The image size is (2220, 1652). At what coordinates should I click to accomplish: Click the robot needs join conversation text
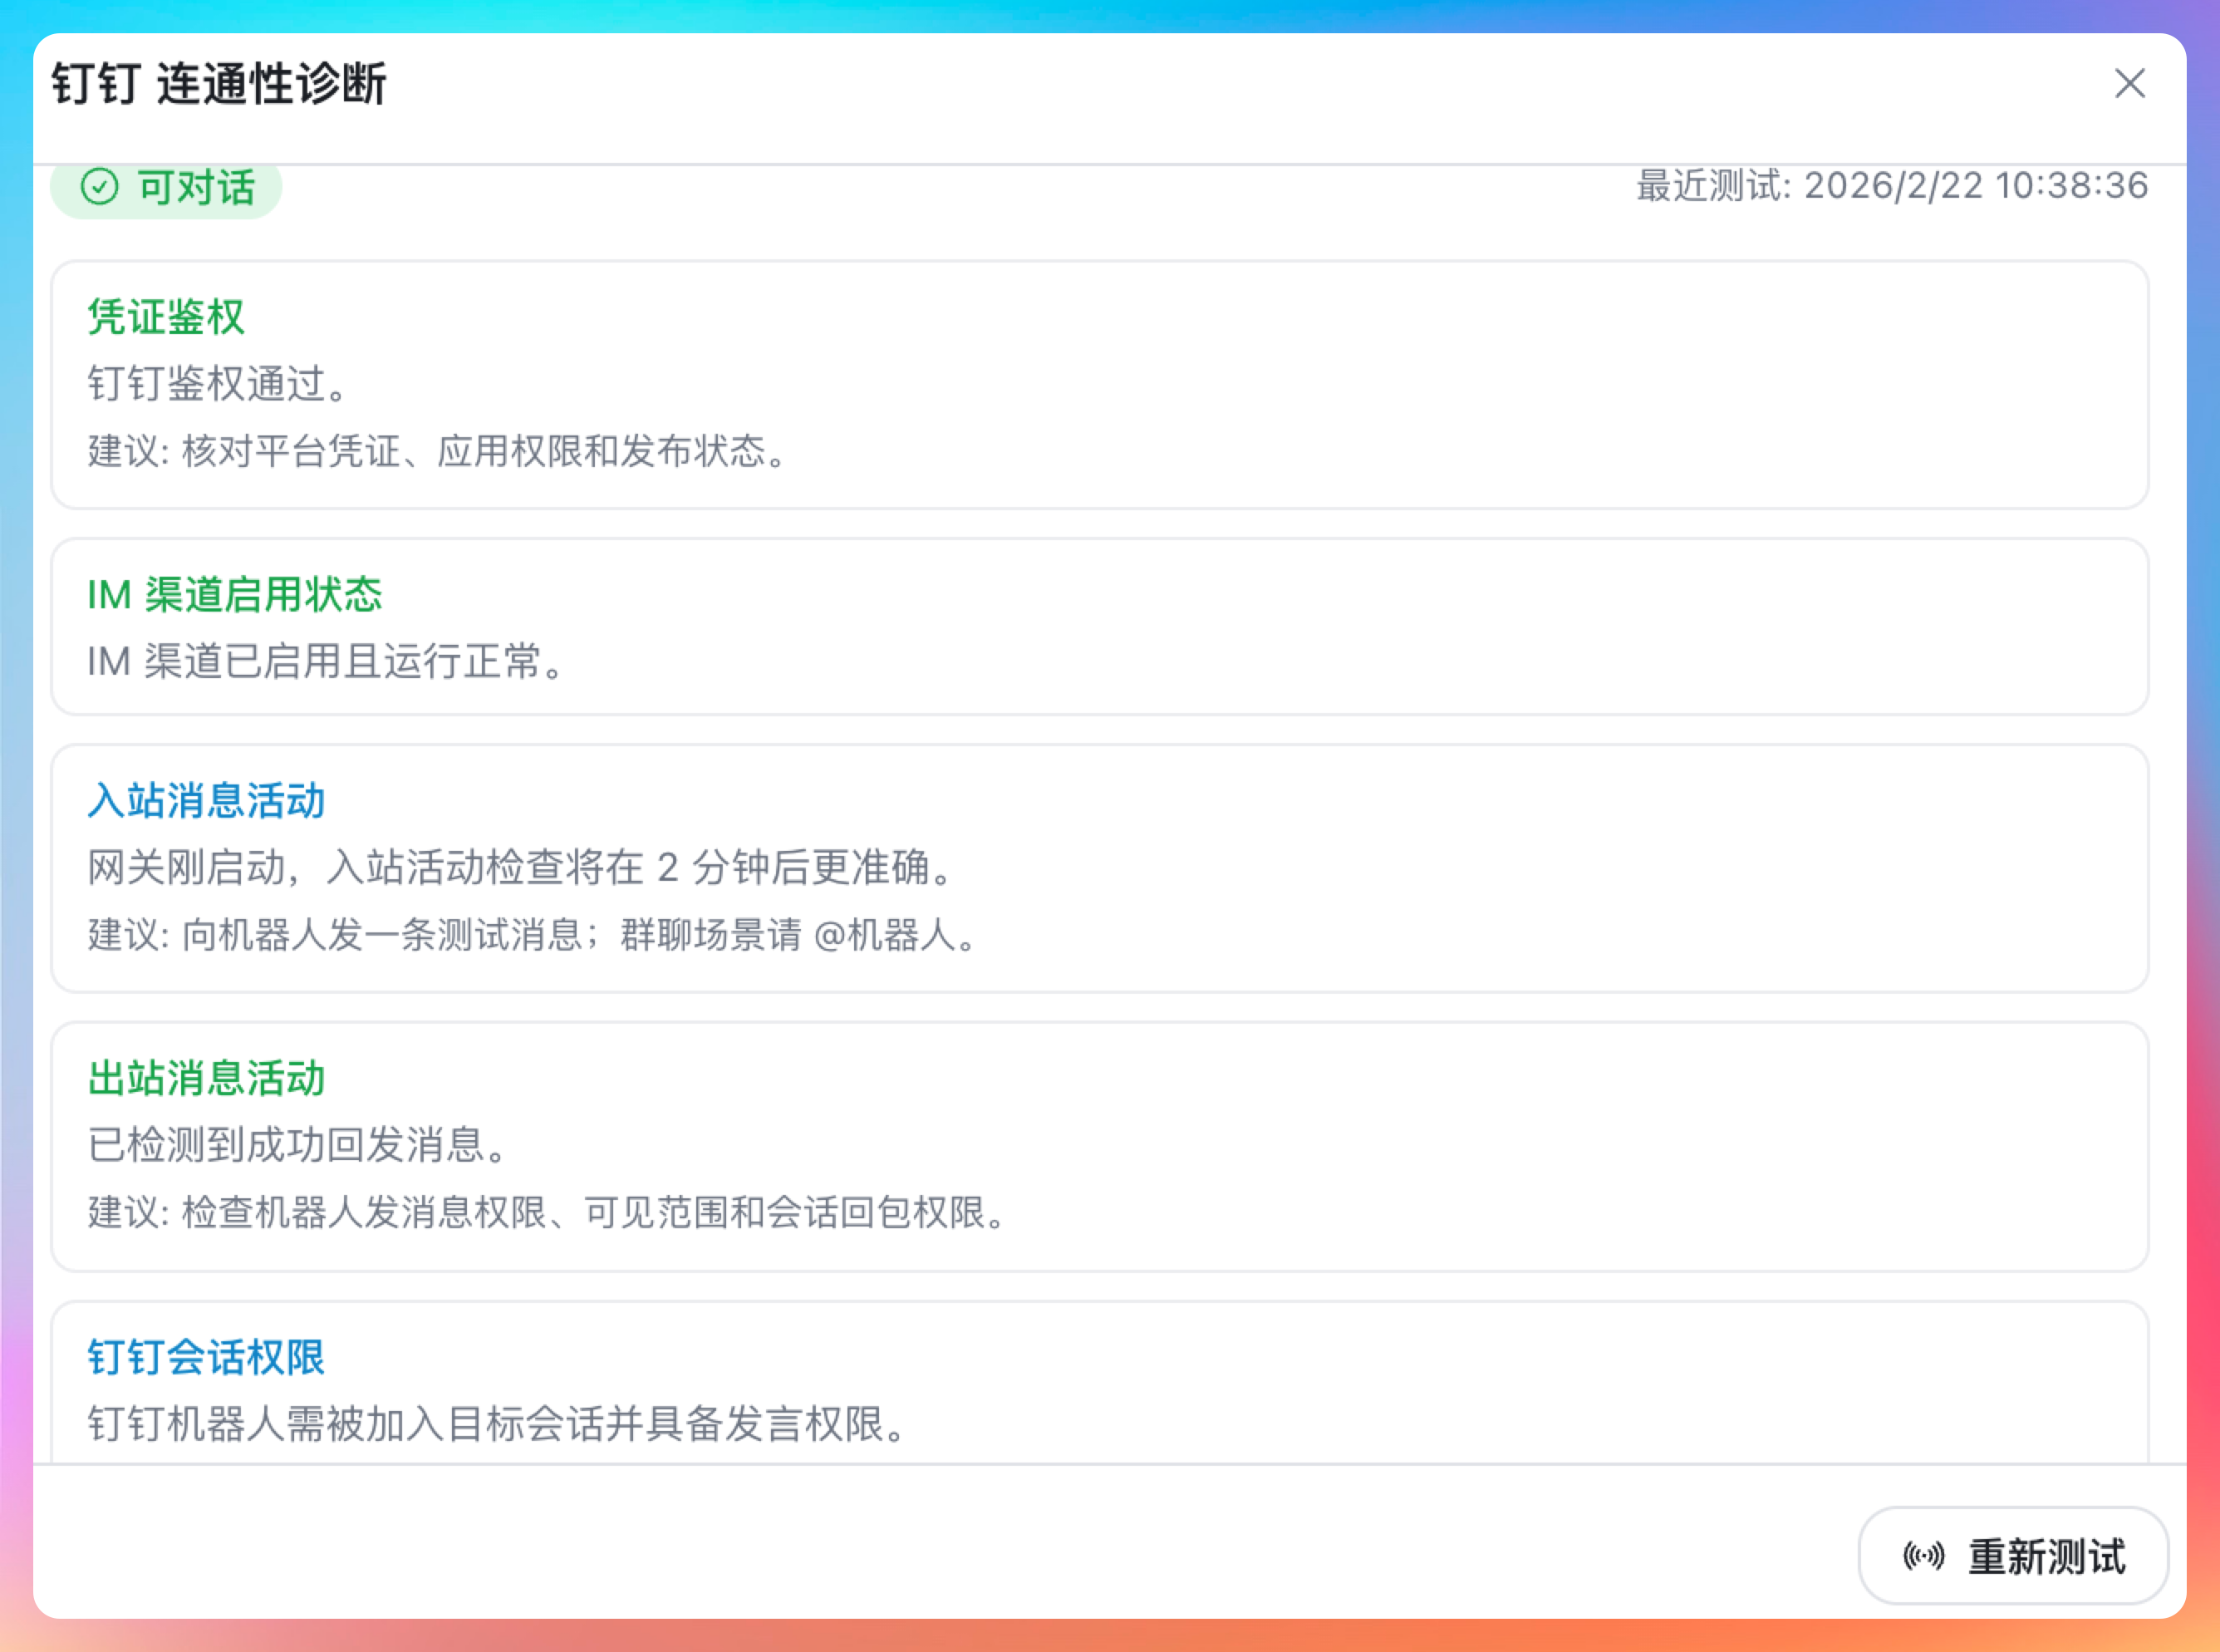click(498, 1425)
